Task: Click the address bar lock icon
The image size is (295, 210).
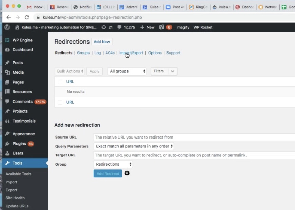Action: 38,17
